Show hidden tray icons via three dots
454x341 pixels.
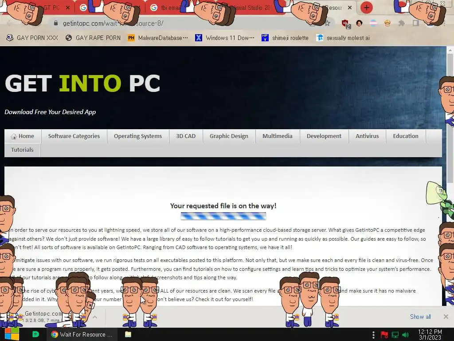pyautogui.click(x=373, y=335)
